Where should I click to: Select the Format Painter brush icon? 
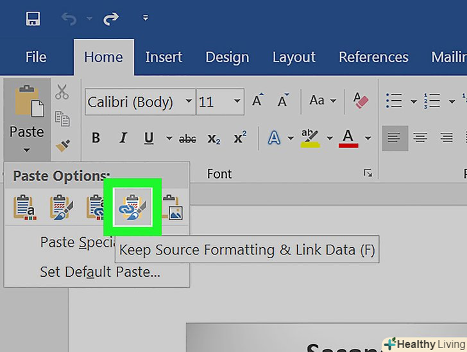tap(62, 146)
